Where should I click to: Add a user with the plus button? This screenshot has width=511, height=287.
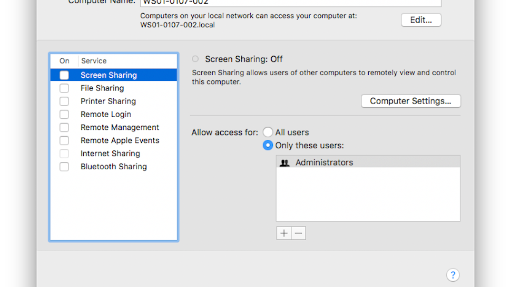point(284,233)
